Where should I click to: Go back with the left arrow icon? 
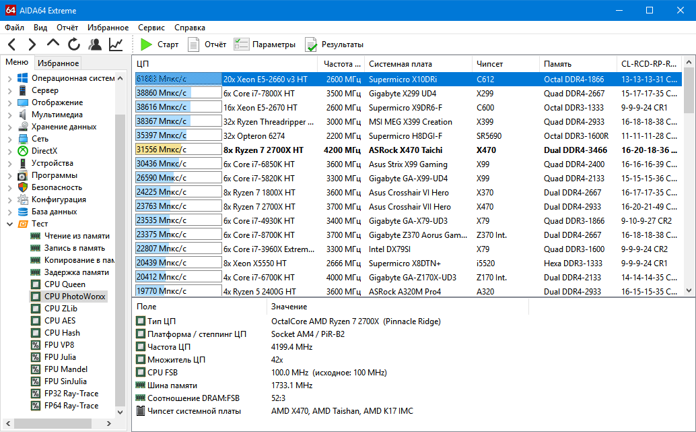pos(12,44)
